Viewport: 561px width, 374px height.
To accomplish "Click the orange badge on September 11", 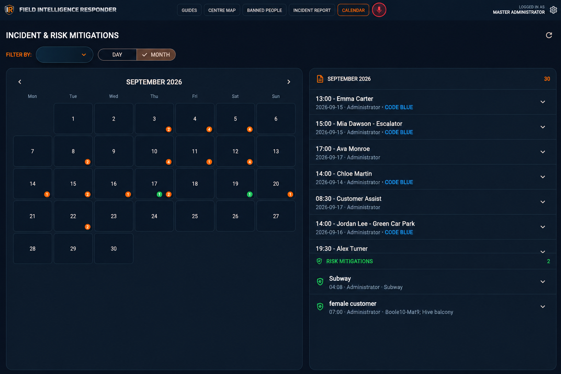I will (209, 162).
